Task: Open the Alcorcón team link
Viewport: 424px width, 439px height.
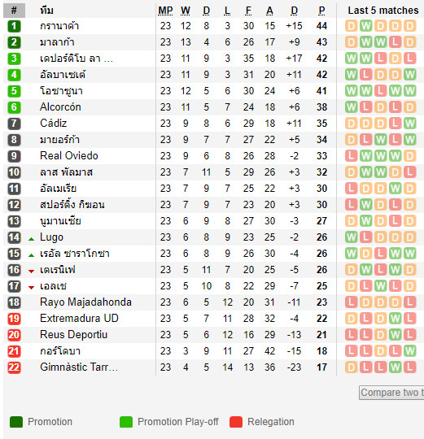Action: 60,107
